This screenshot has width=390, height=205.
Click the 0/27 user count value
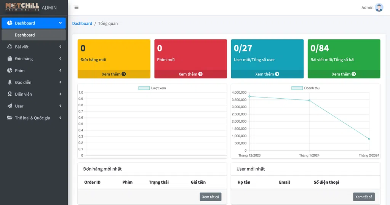pyautogui.click(x=243, y=48)
